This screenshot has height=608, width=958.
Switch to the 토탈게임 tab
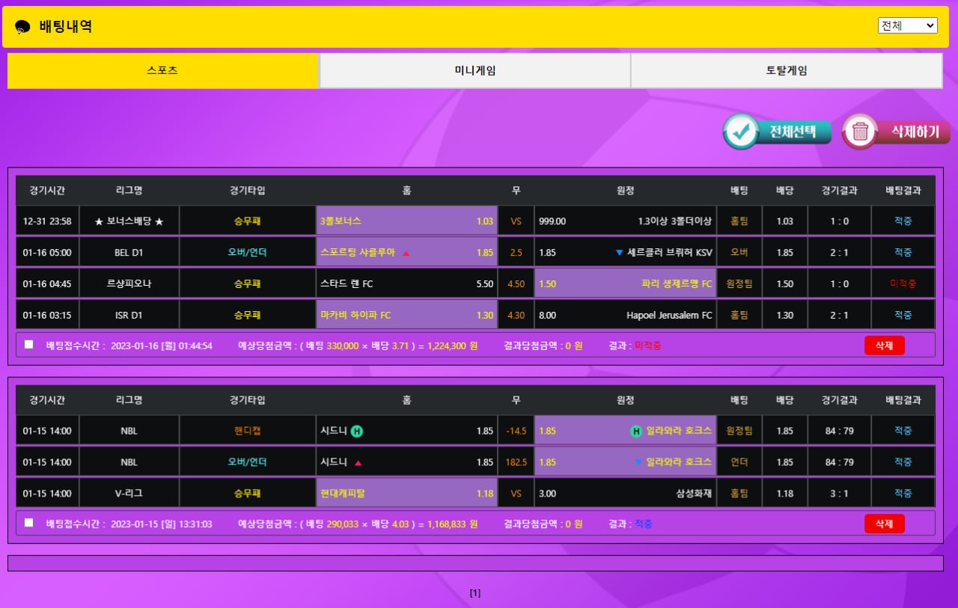click(786, 71)
